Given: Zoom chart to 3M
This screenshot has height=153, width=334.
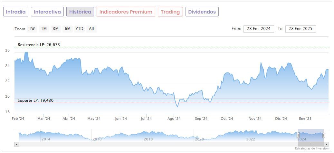Looking at the screenshot, I should point(56,29).
